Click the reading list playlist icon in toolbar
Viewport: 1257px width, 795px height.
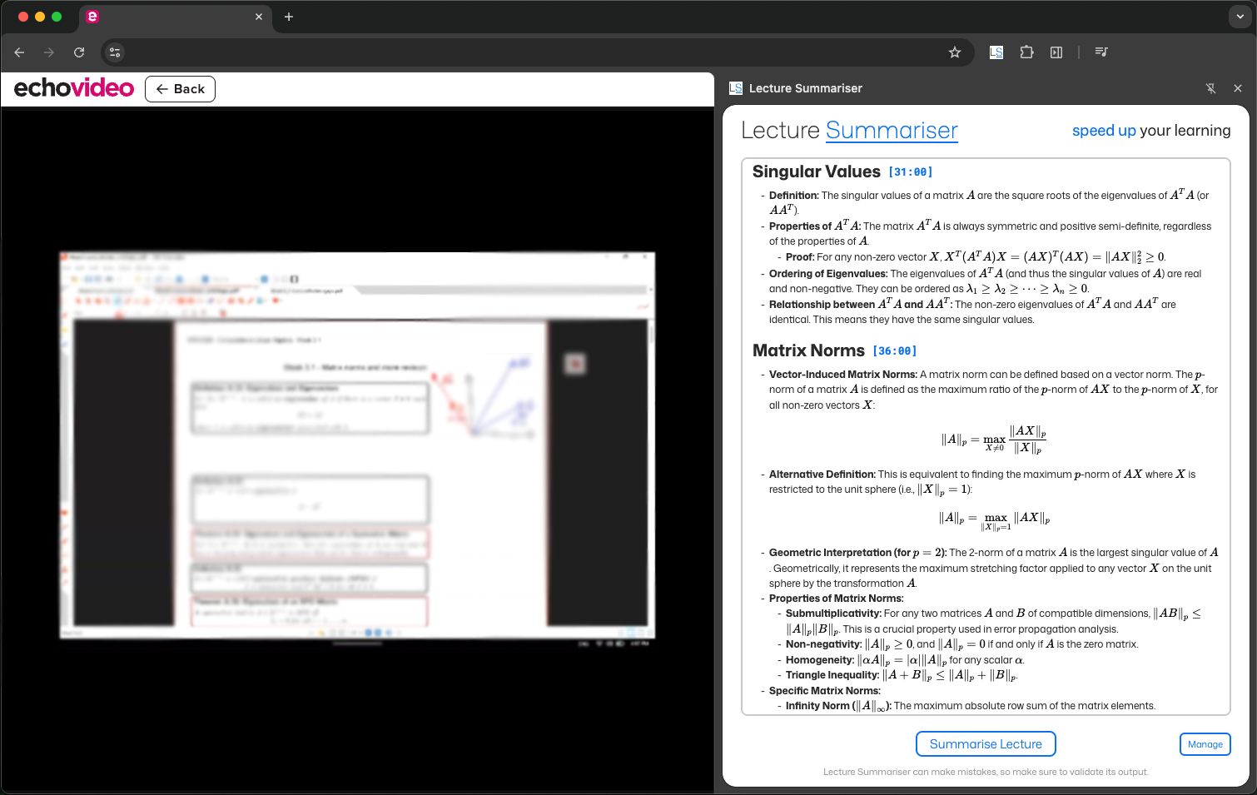pyautogui.click(x=1100, y=52)
